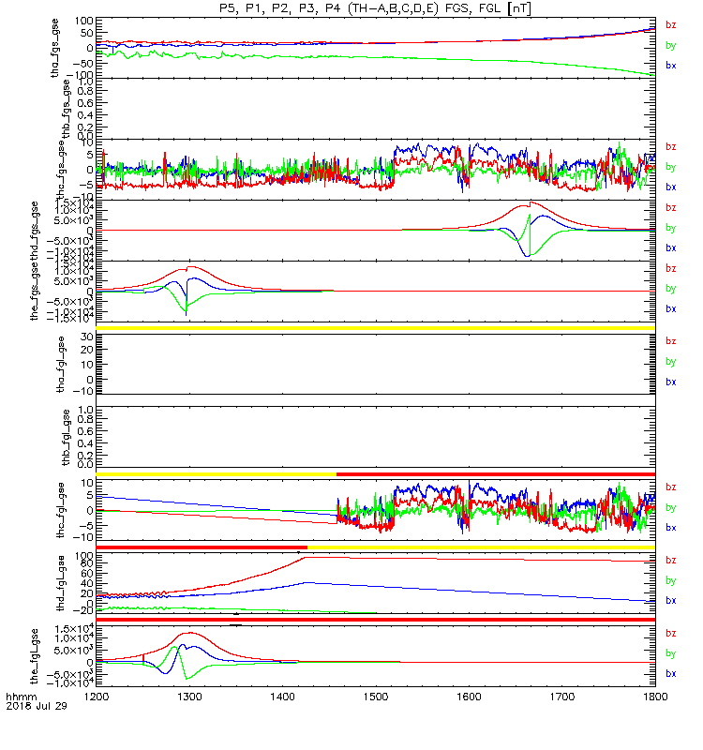Click the thd_fgs_gse y-axis label
Viewport: 703px width, 750px height.
pos(35,231)
